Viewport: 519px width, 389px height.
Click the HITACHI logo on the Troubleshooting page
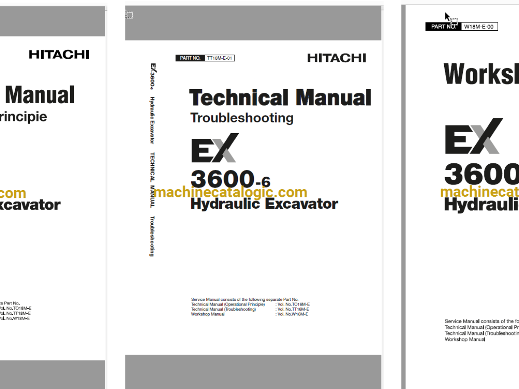pyautogui.click(x=337, y=58)
